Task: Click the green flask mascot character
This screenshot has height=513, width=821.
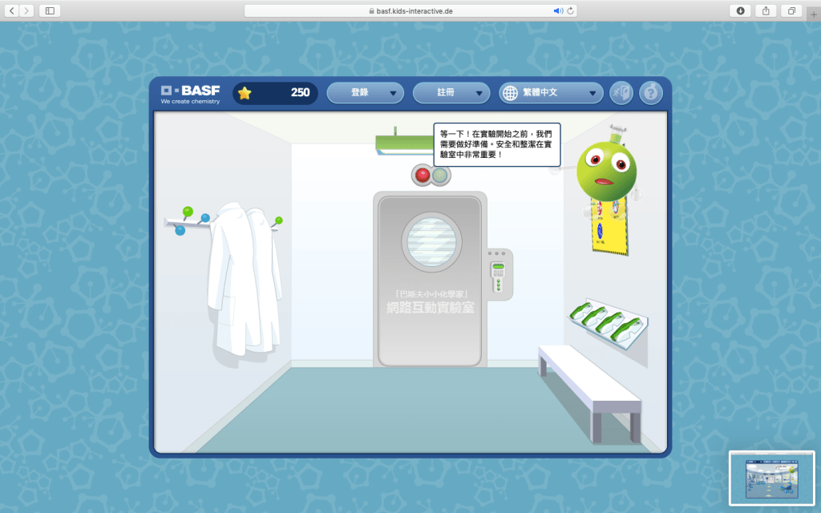Action: [606, 170]
